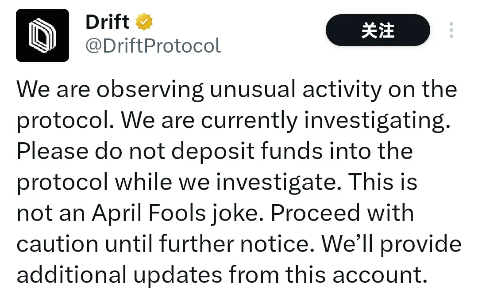Open the three-dot more options menu

click(451, 30)
